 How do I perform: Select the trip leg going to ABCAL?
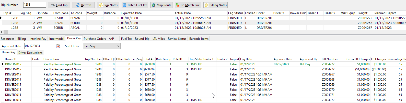pos(75,28)
